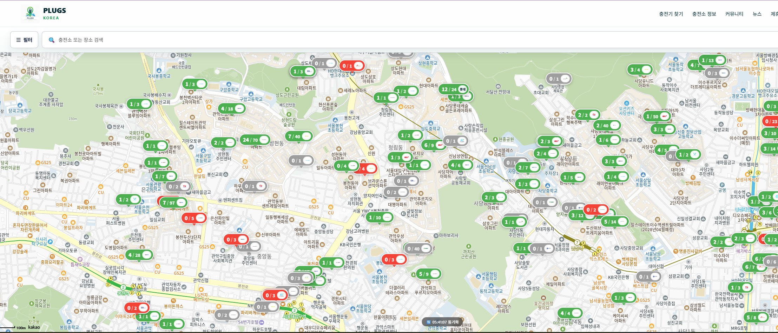Select the 6 / 7 charger marker
The height and width of the screenshot is (333, 778).
(753, 267)
